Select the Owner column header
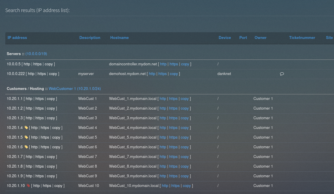The height and width of the screenshot is (194, 334). [x=260, y=38]
